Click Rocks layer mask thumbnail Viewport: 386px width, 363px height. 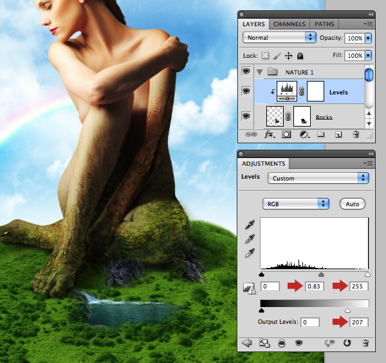[x=302, y=116]
